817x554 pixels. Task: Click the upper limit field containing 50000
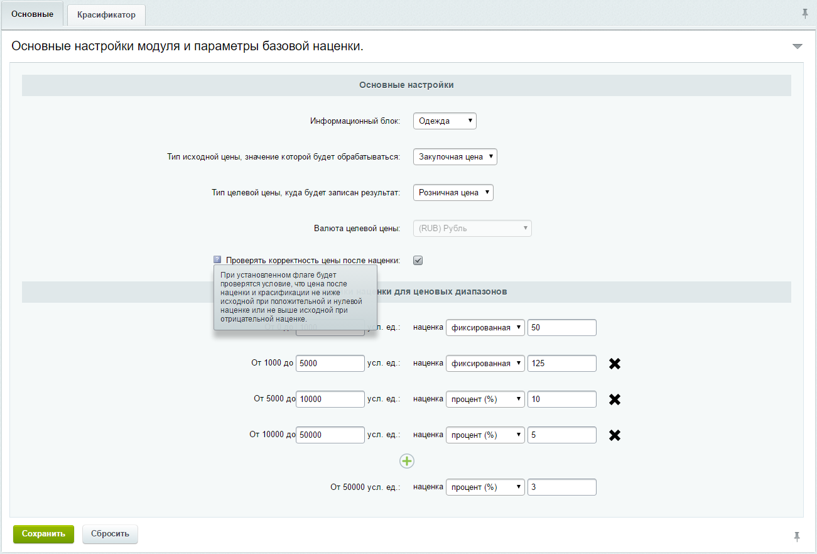coord(330,435)
